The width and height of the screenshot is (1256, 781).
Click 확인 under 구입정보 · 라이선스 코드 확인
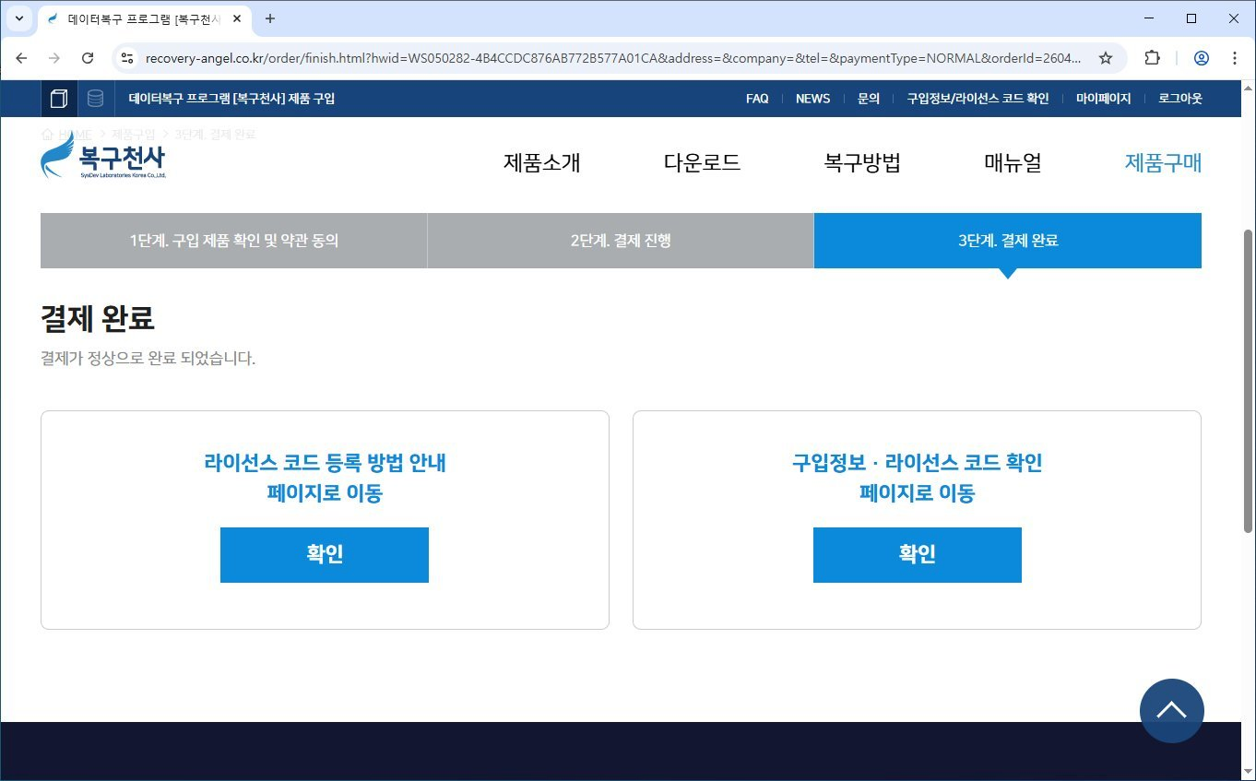(918, 554)
